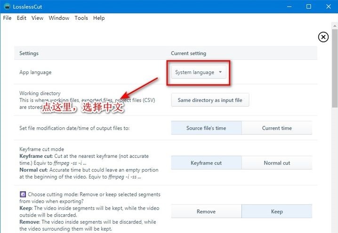This screenshot has height=233, width=338.
Task: Click the vertical scrollbar thumb
Action: click(x=335, y=68)
